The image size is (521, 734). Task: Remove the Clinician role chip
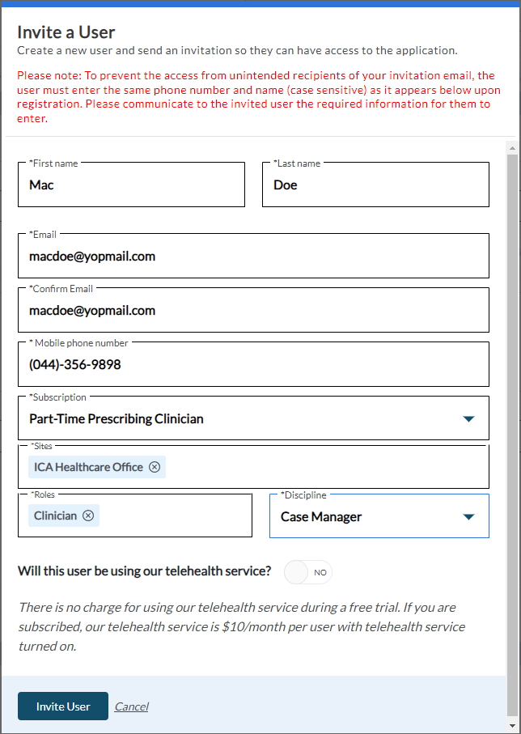click(x=88, y=515)
